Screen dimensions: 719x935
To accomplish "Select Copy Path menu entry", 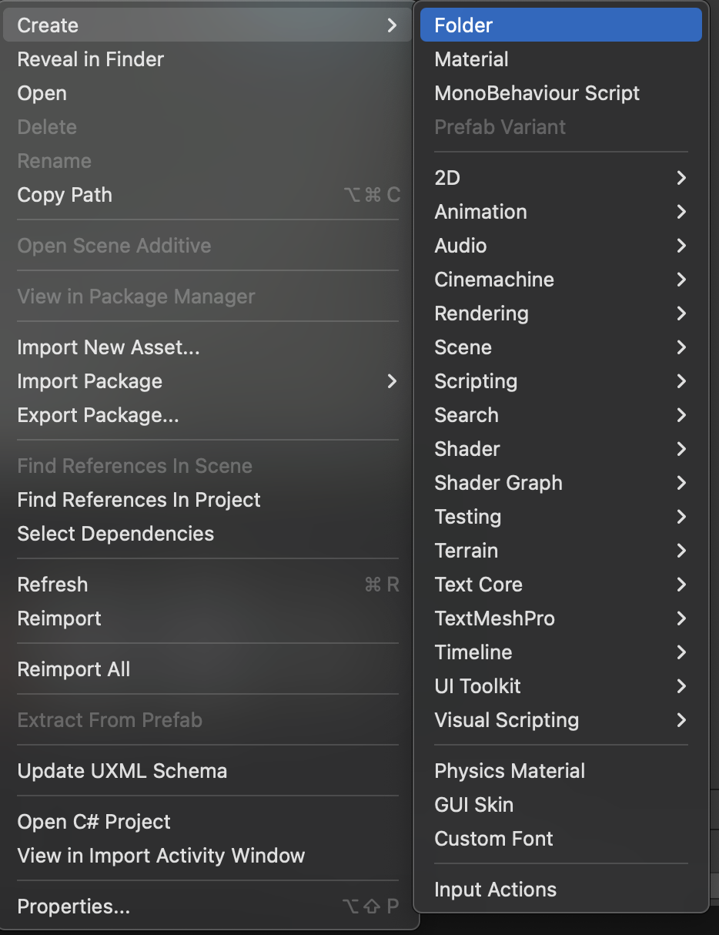I will click(x=65, y=195).
